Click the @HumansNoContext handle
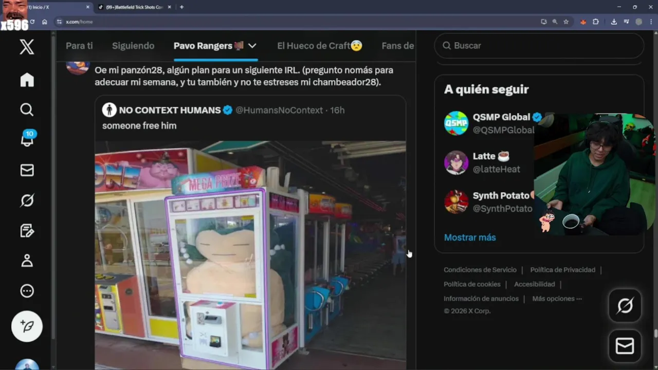658x370 pixels. (x=279, y=110)
